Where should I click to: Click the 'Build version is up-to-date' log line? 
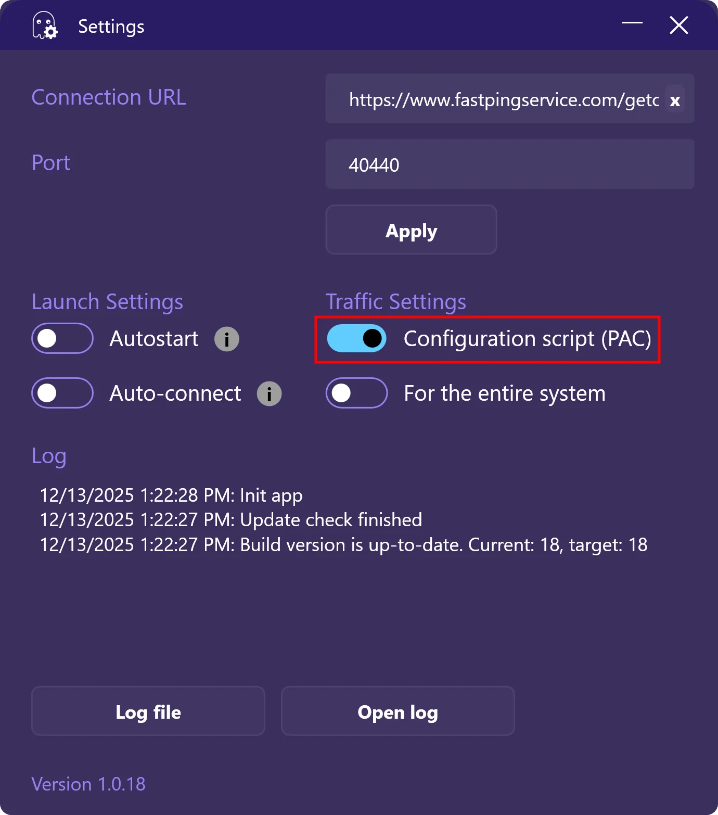343,545
